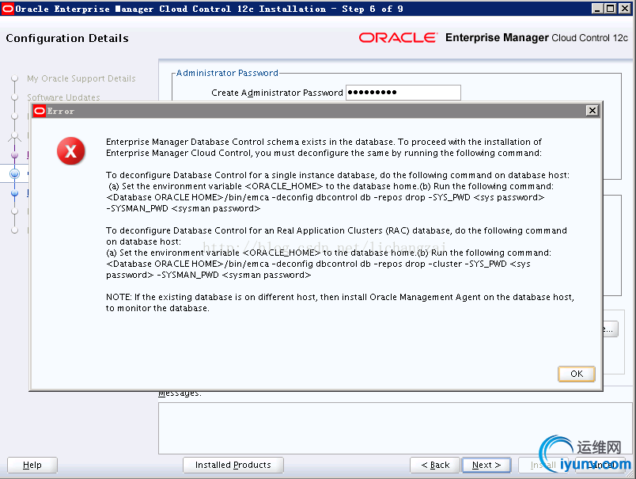Click OK in the Error dialog

coord(577,374)
